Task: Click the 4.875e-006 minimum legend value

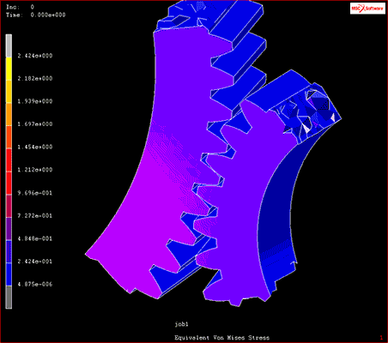Action: [35, 284]
